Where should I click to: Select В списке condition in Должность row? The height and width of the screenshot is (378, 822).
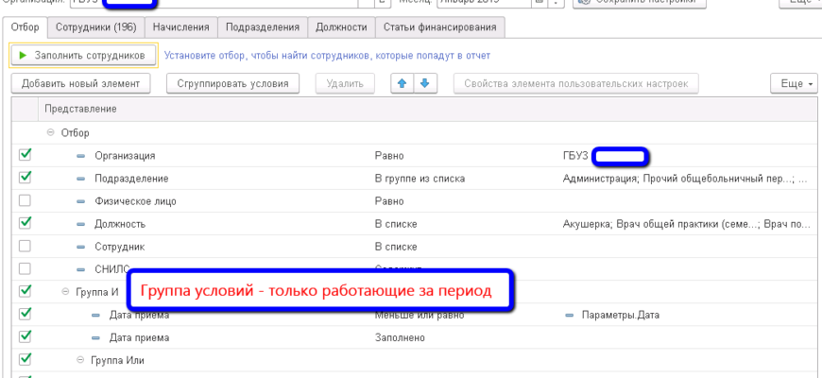coord(396,224)
